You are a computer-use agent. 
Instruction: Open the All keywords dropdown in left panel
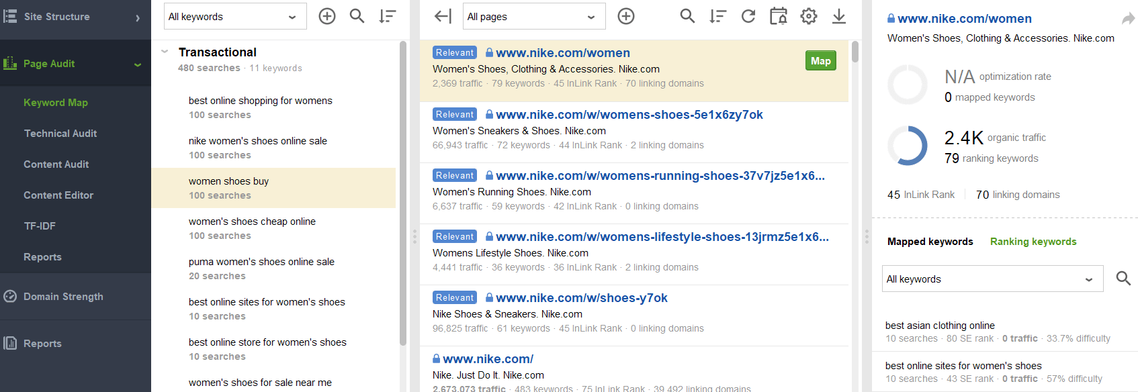(235, 16)
